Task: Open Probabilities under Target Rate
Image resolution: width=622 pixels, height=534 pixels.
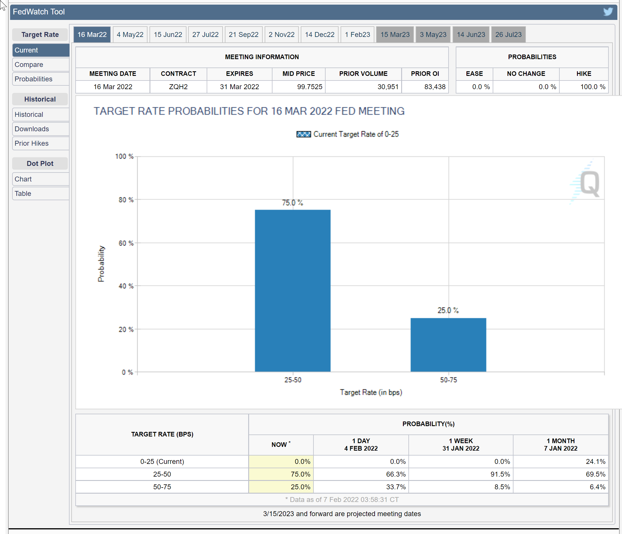Action: tap(40, 79)
